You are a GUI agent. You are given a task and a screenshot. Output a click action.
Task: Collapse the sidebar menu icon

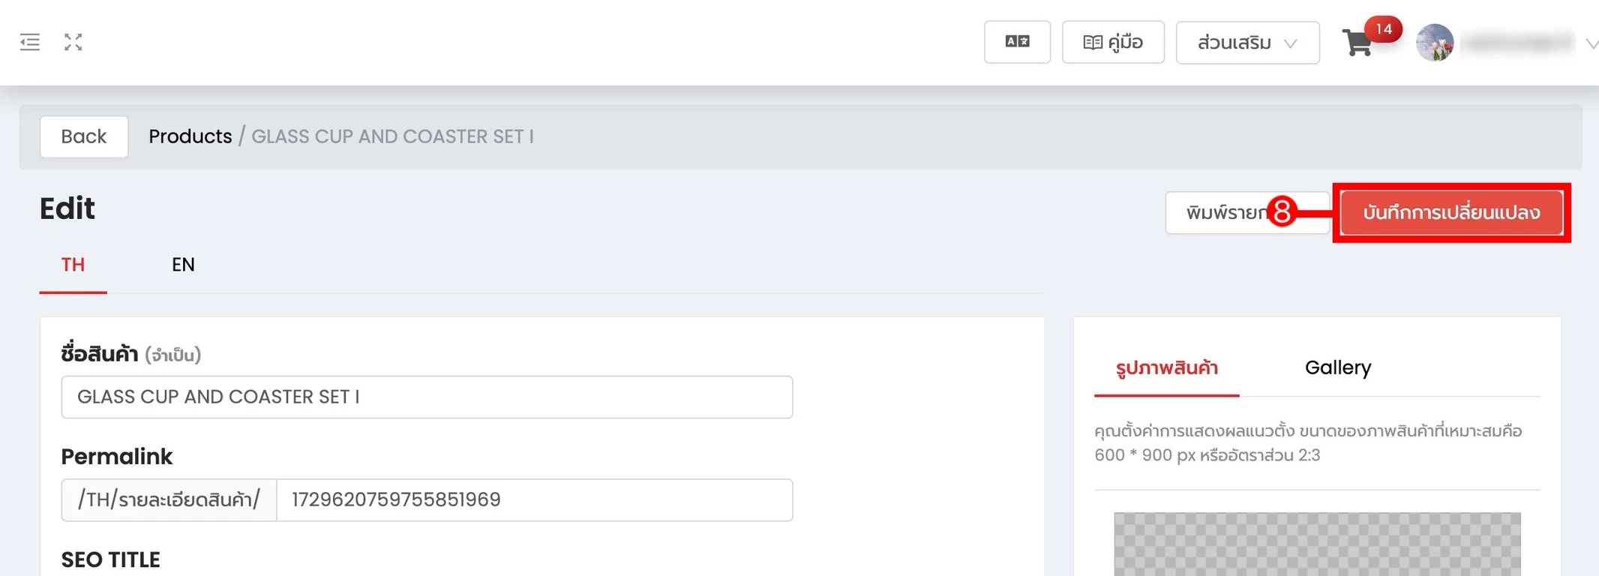[30, 42]
